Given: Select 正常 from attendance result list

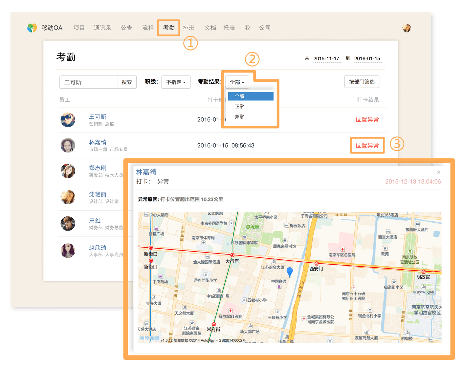Looking at the screenshot, I should click(x=239, y=107).
